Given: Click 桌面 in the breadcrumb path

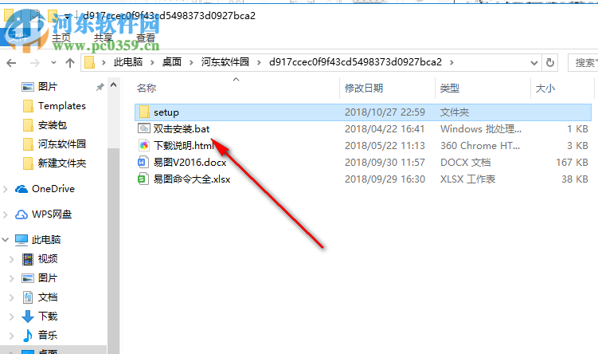Looking at the screenshot, I should point(172,62).
